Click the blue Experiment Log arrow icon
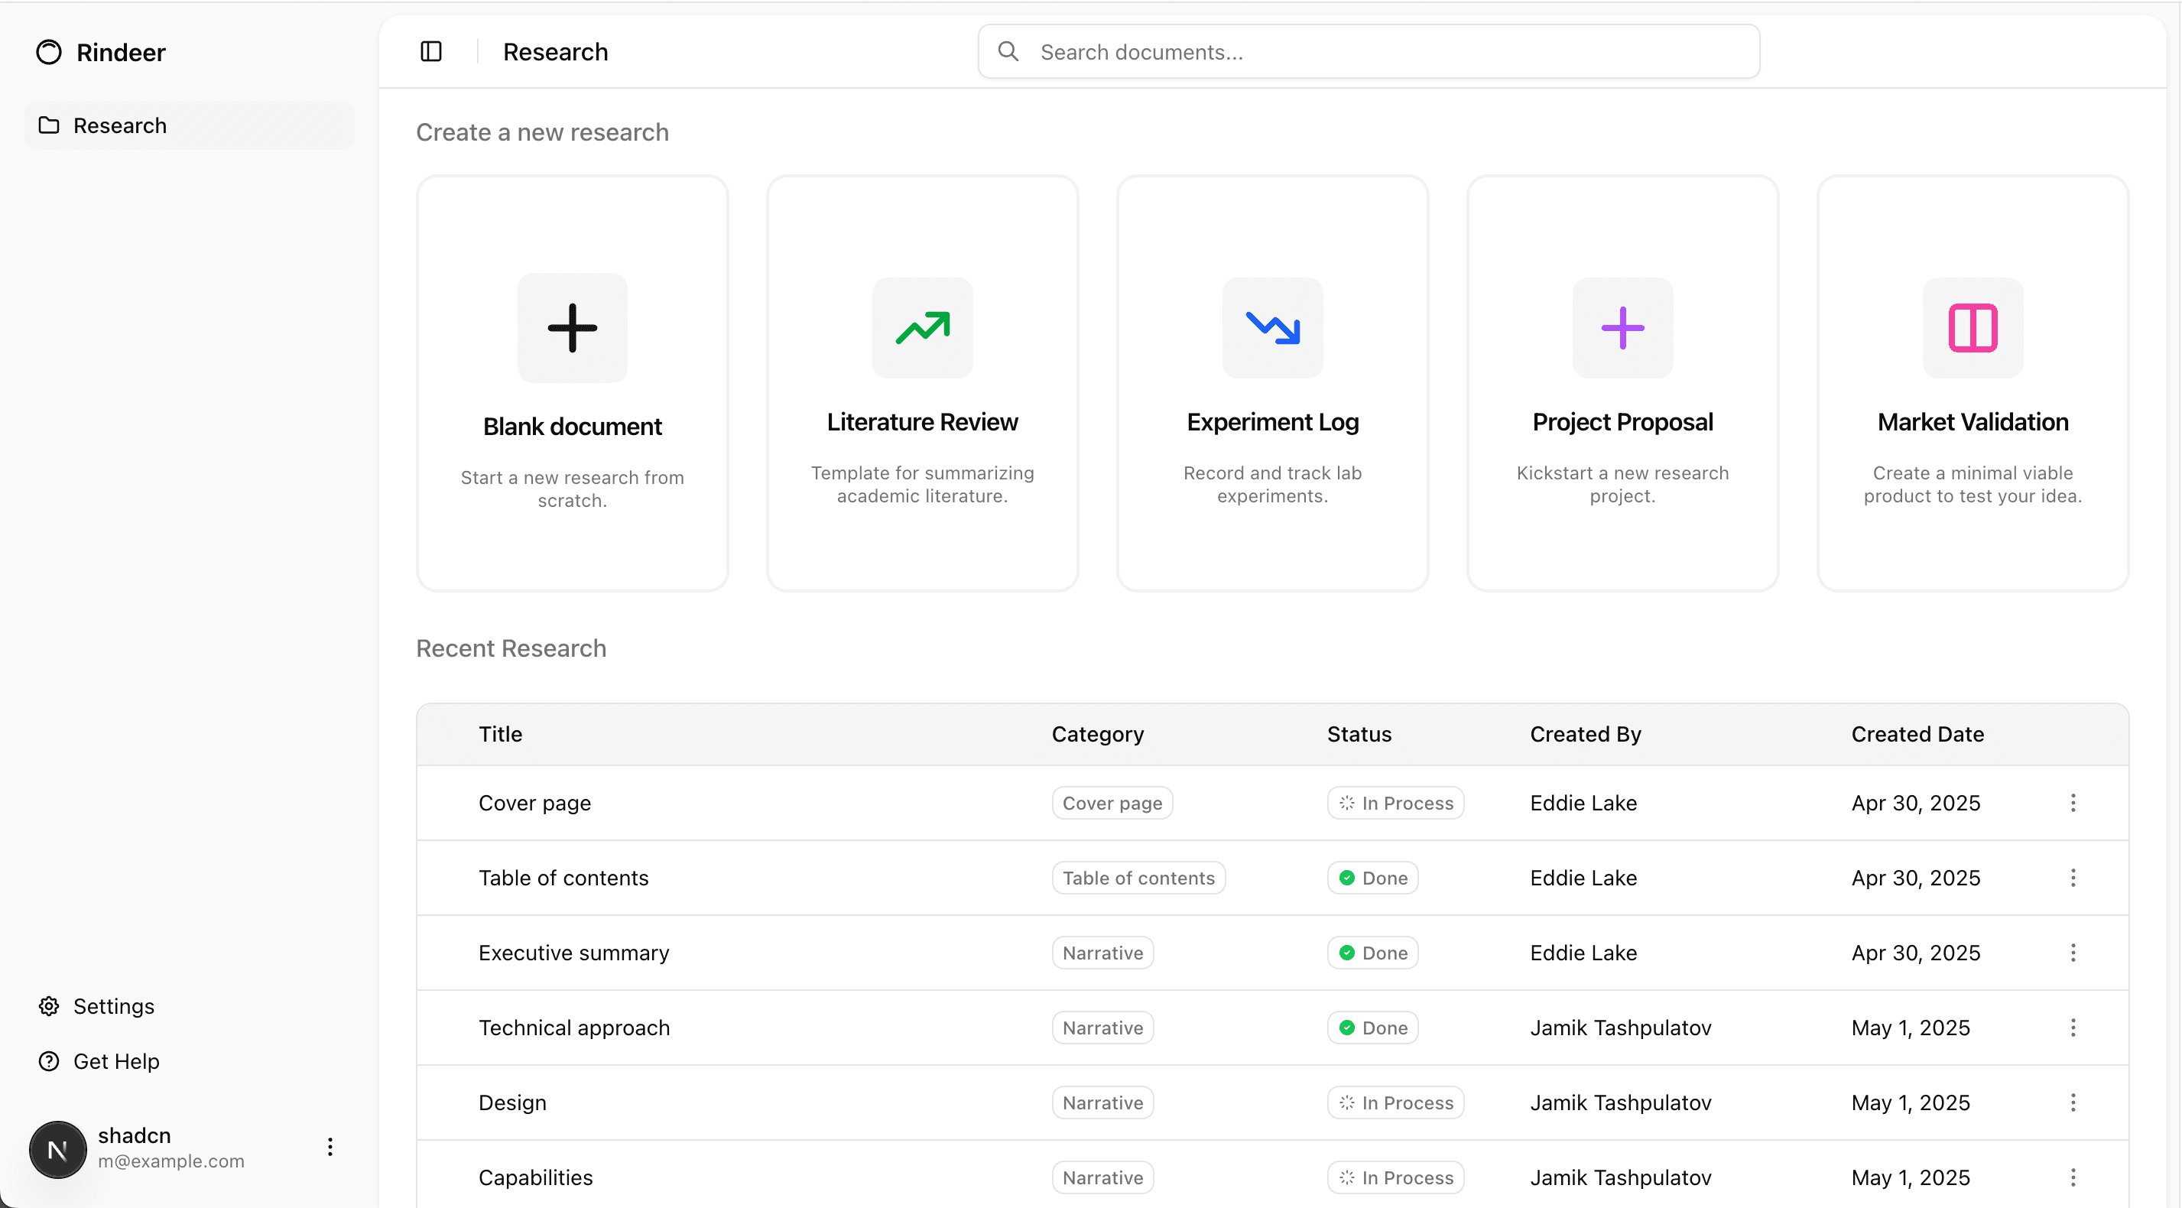2182x1208 pixels. click(x=1272, y=328)
